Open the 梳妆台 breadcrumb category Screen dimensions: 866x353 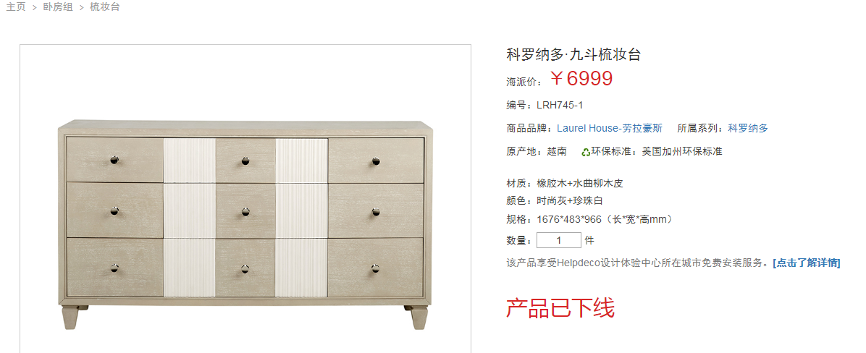105,7
